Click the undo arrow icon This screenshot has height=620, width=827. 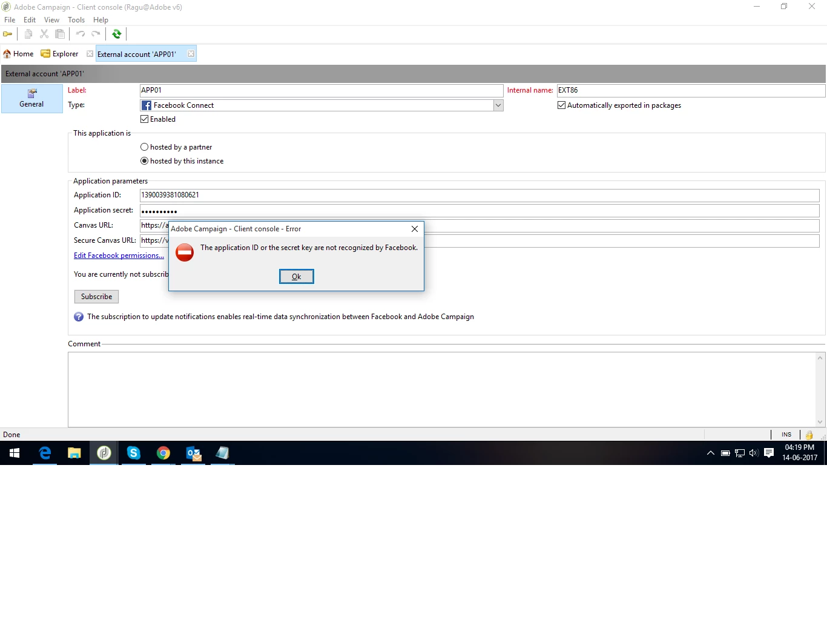tap(81, 34)
